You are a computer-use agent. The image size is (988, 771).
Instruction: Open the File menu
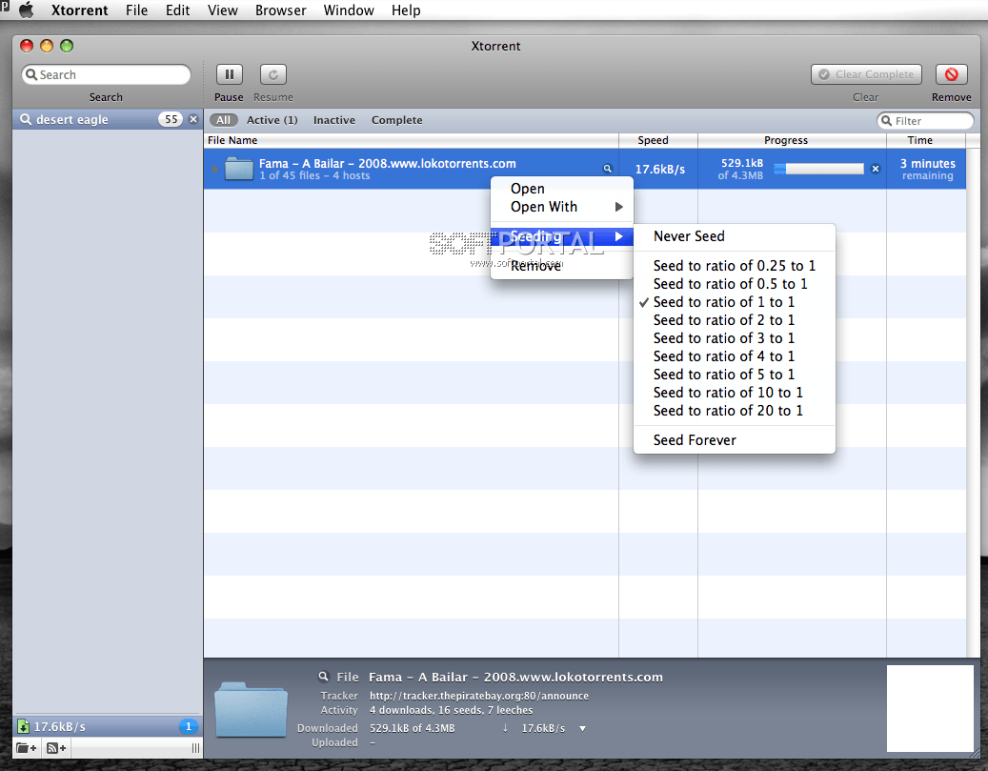point(137,10)
